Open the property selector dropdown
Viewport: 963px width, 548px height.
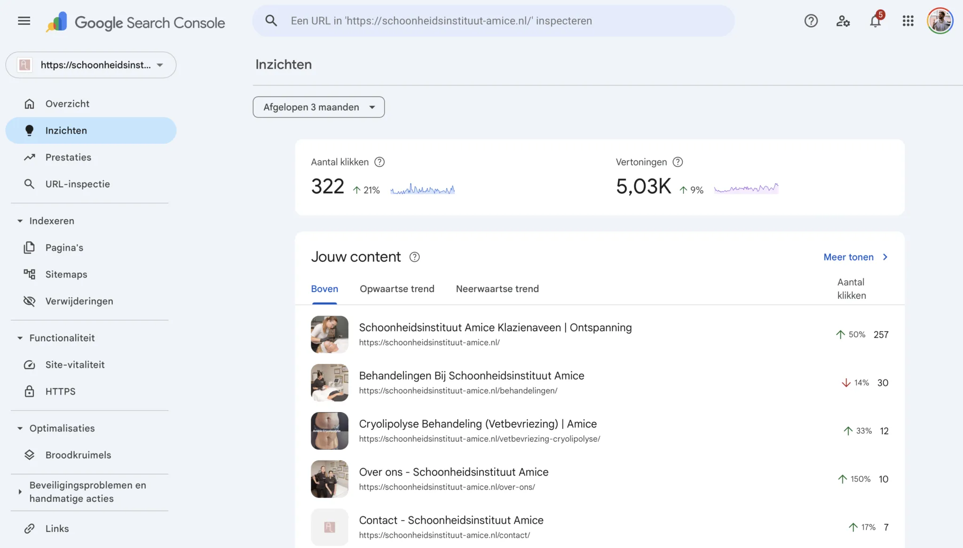click(x=91, y=65)
